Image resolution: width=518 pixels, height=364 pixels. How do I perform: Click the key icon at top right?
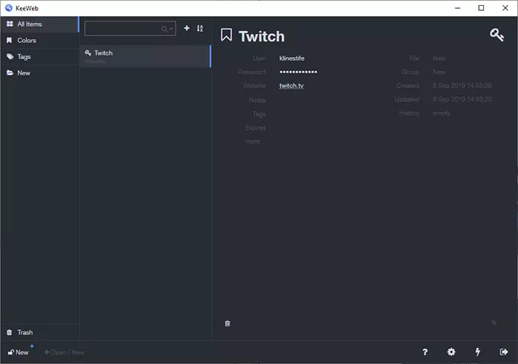(497, 35)
